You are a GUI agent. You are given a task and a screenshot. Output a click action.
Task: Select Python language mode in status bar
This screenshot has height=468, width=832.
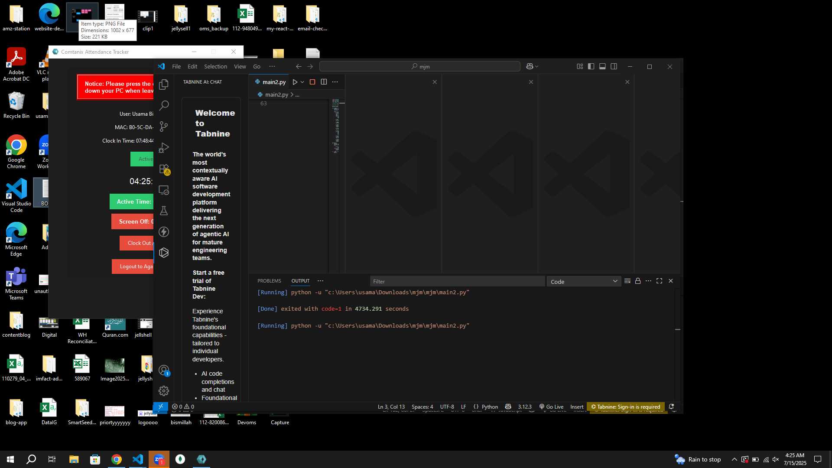pos(490,406)
